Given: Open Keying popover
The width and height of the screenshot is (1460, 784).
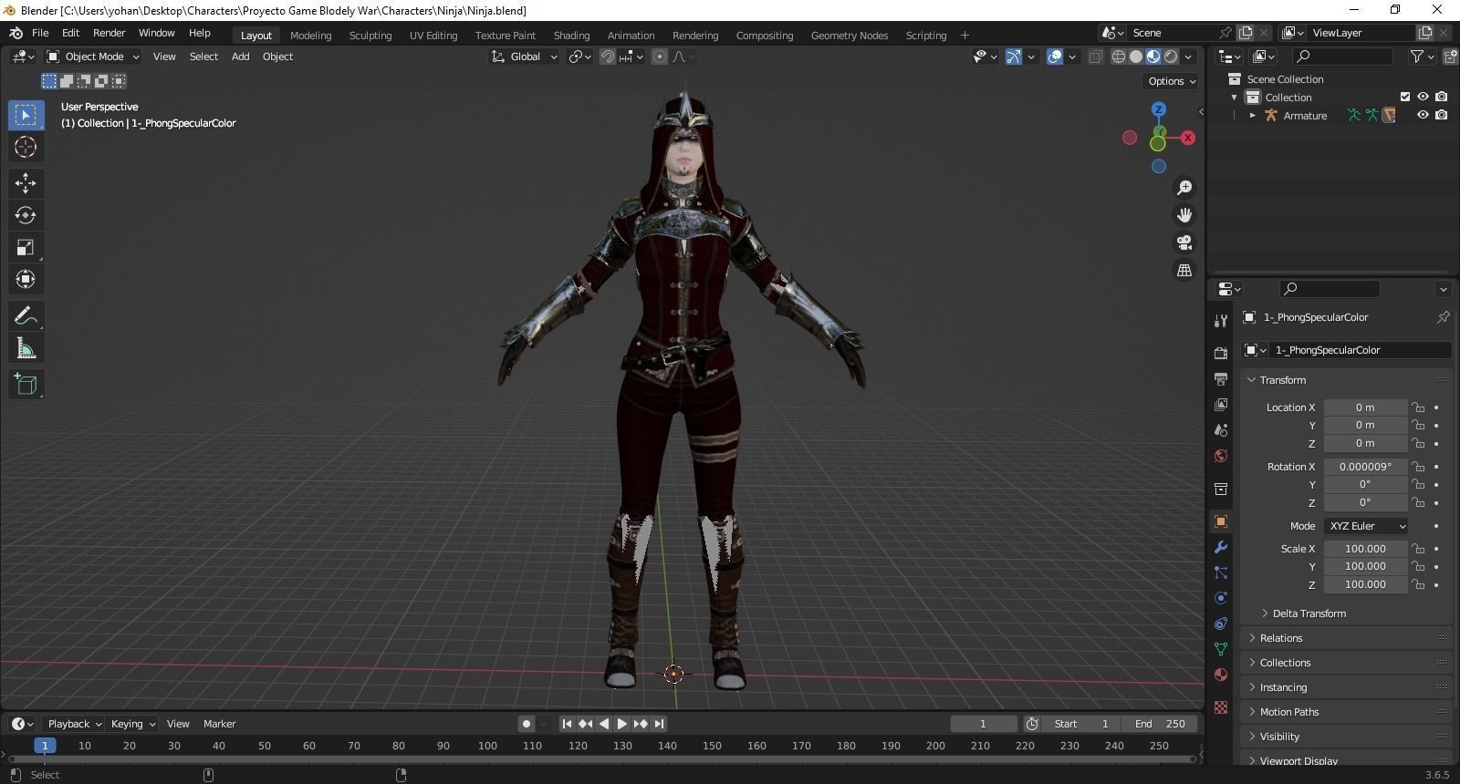Looking at the screenshot, I should [x=133, y=724].
